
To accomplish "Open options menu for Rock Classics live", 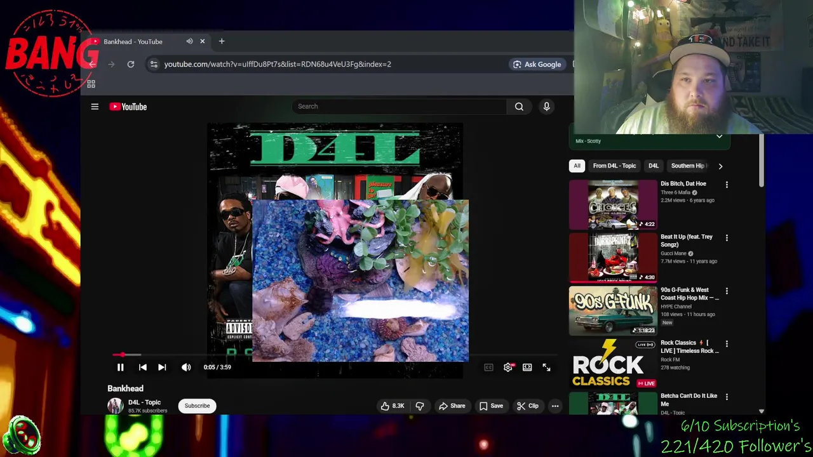I will pos(727,344).
